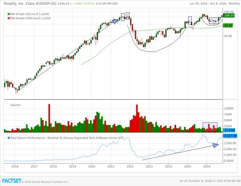Click the green MA-Simple 50 legend swatch
241x186 pixels.
(x=9, y=14)
